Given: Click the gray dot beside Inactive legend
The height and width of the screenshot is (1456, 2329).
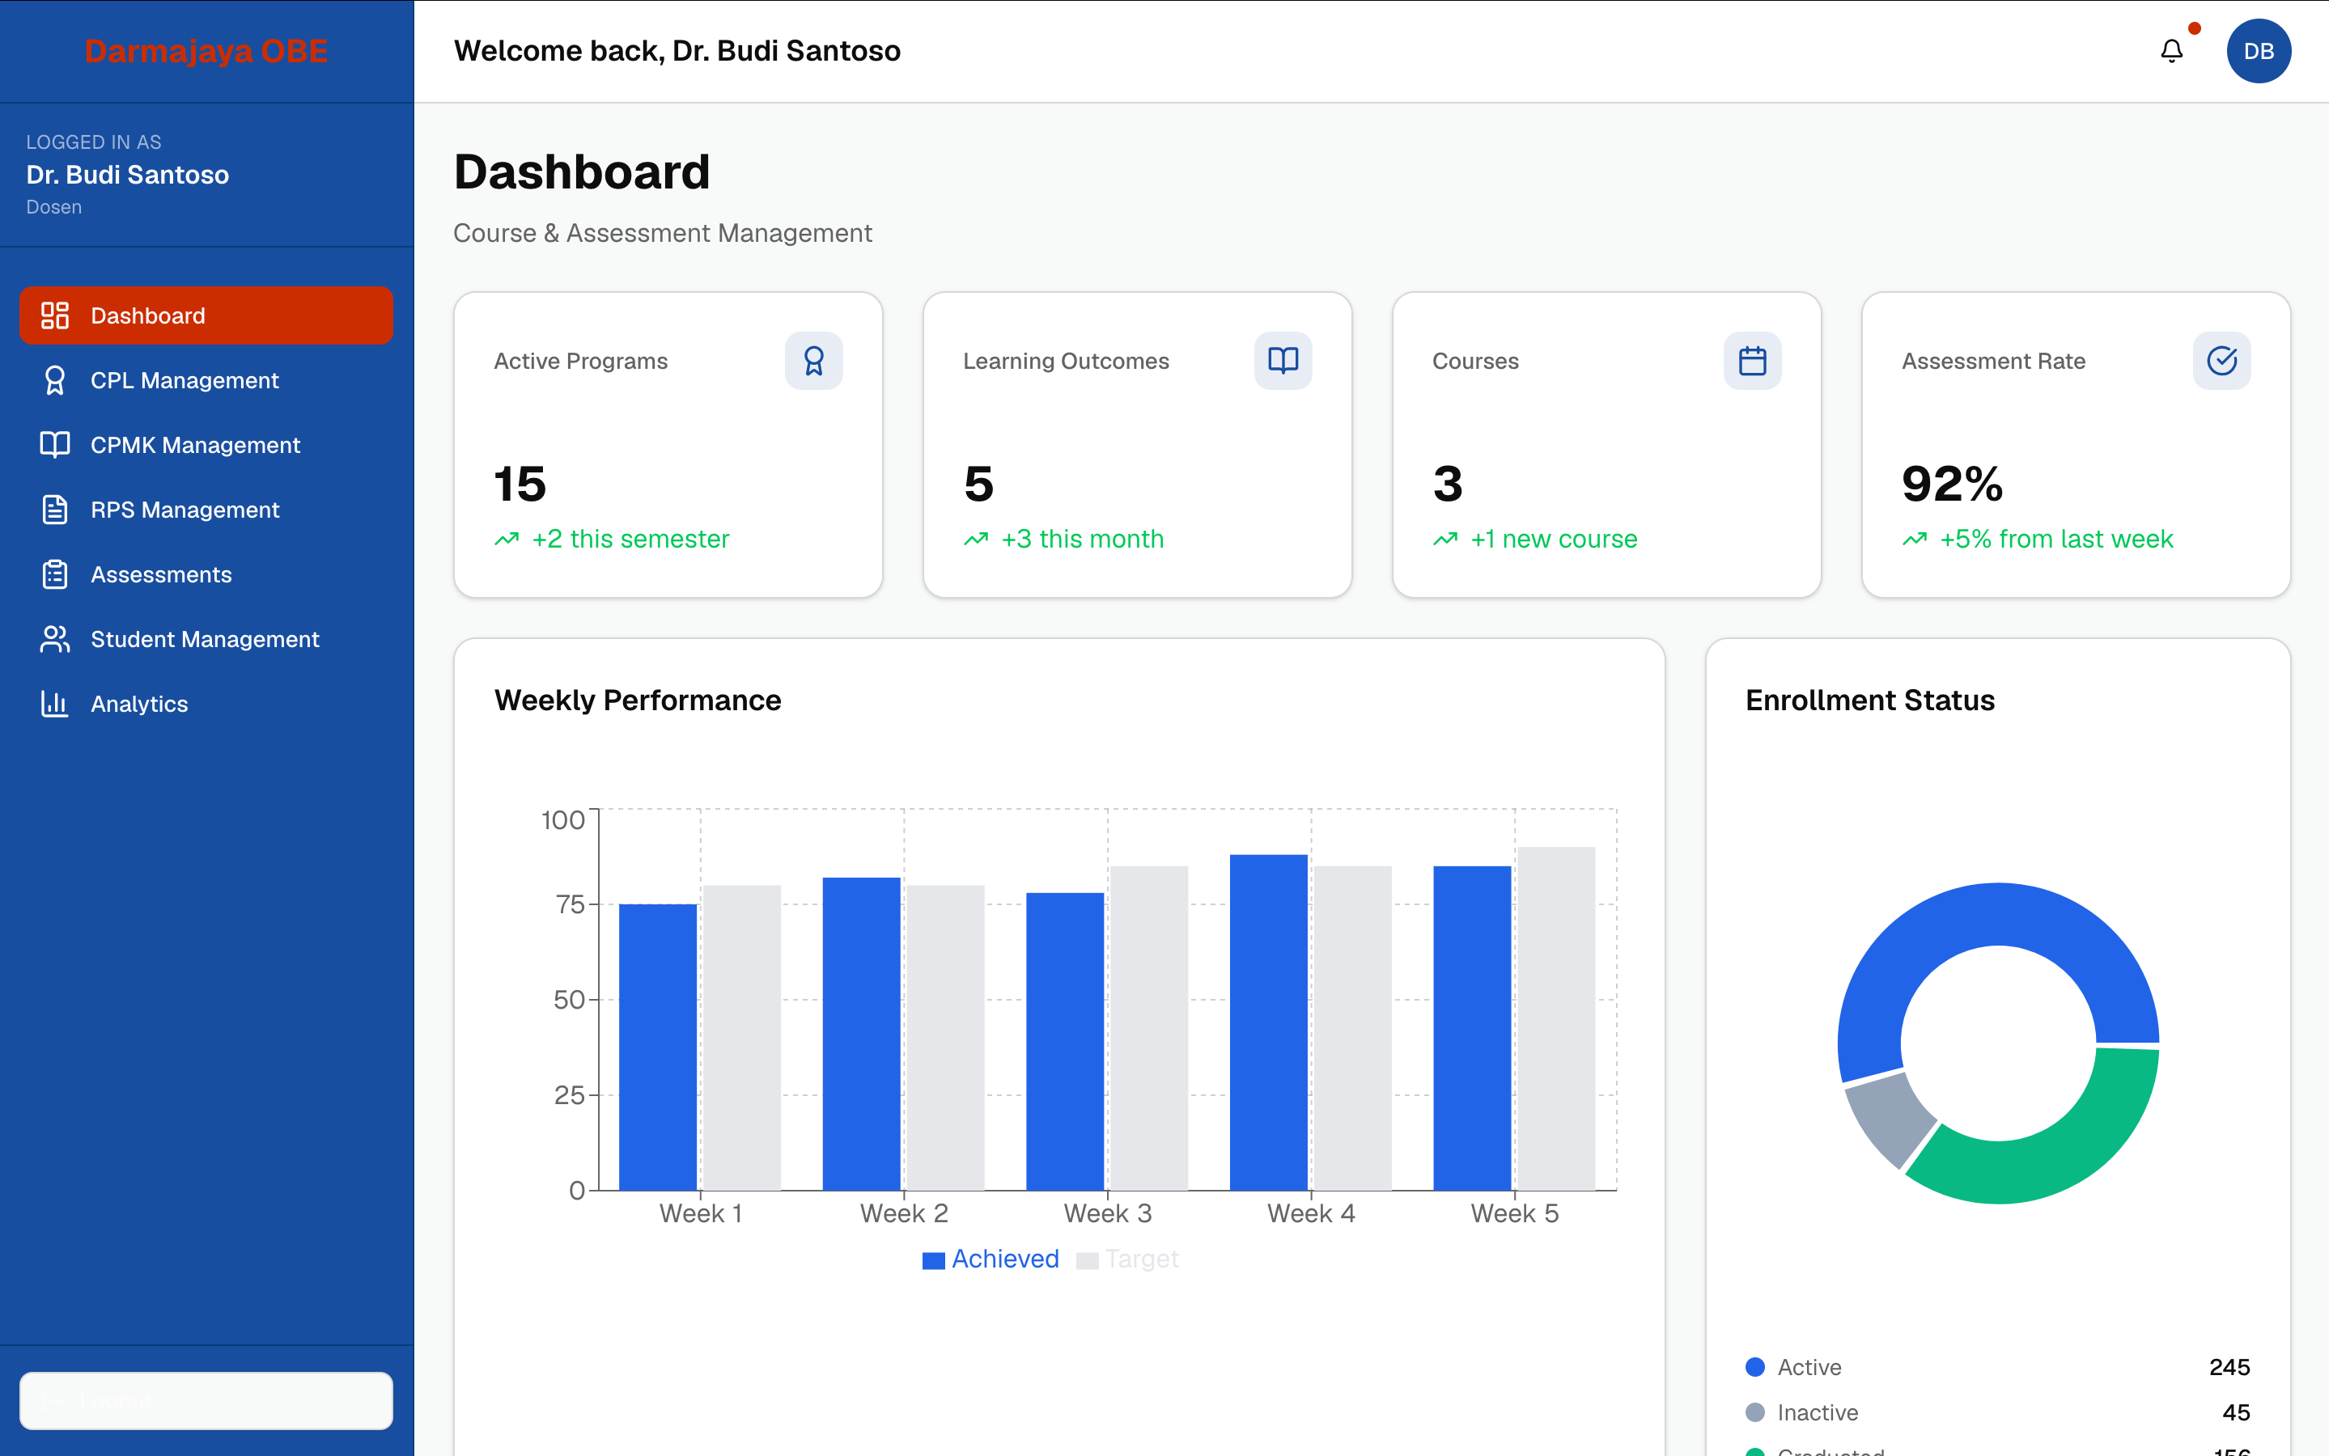Looking at the screenshot, I should (1754, 1412).
